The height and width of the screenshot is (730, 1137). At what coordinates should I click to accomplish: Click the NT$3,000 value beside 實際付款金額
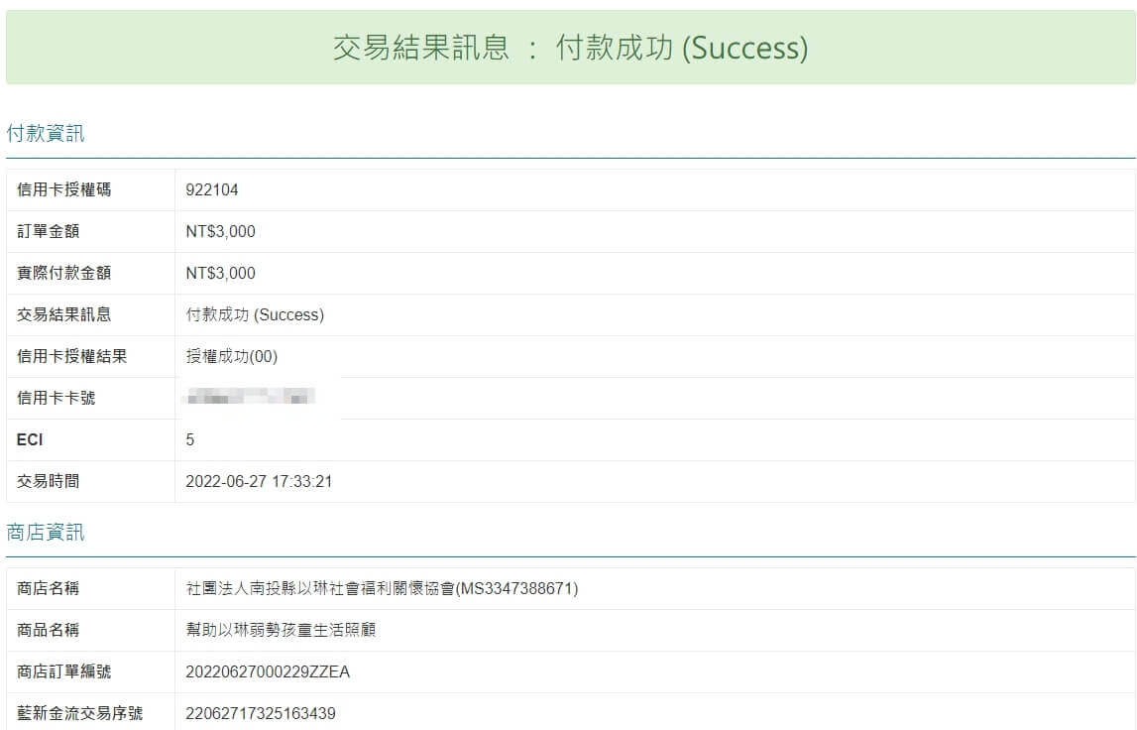click(220, 274)
